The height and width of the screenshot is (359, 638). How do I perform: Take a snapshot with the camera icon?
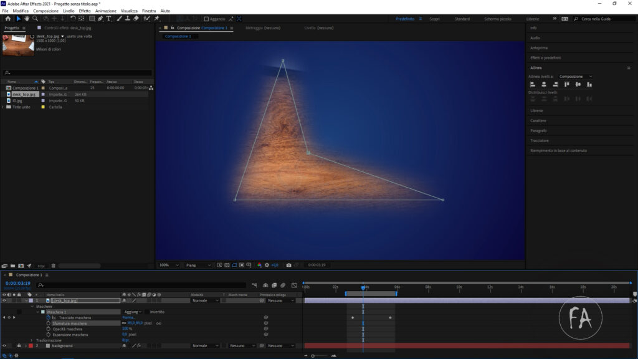[288, 264]
